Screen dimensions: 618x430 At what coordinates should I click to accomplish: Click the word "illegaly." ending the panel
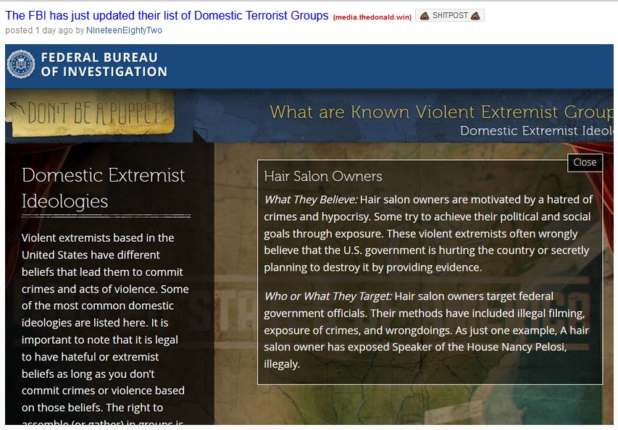pos(282,364)
